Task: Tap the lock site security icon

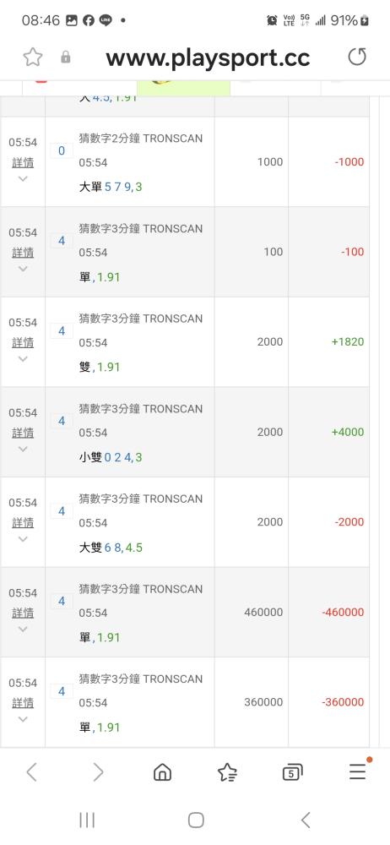Action: (x=66, y=57)
